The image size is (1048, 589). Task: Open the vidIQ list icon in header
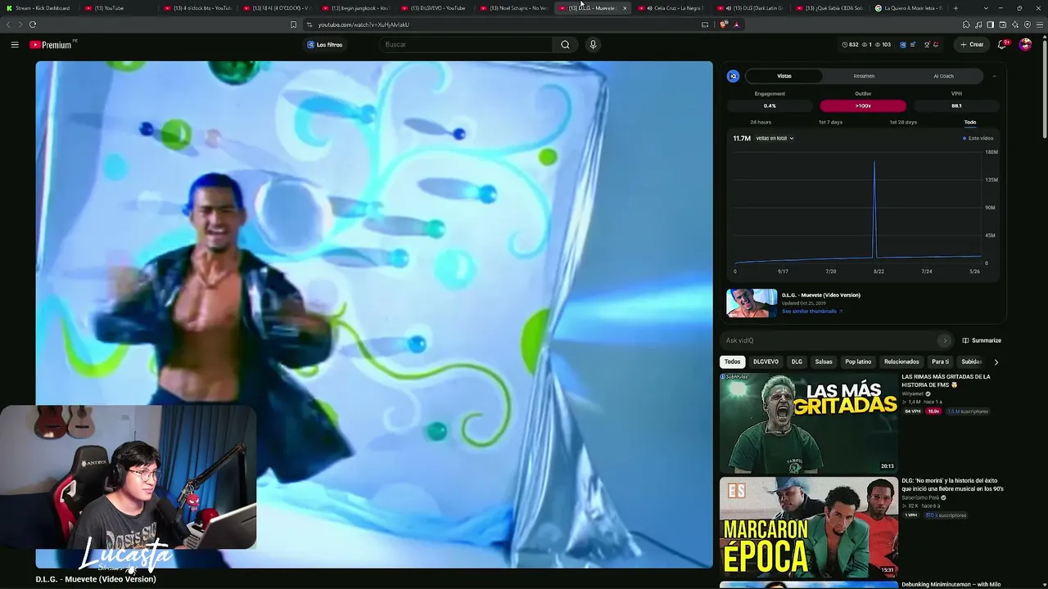pyautogui.click(x=913, y=44)
